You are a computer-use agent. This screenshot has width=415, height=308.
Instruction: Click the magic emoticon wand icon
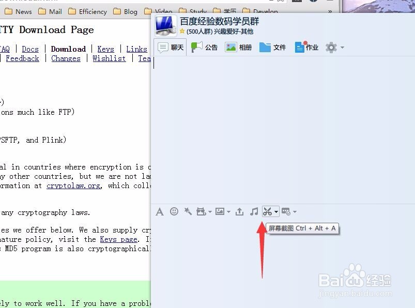coord(188,211)
